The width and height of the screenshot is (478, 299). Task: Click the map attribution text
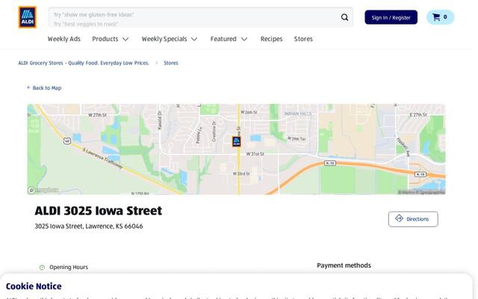tap(421, 192)
